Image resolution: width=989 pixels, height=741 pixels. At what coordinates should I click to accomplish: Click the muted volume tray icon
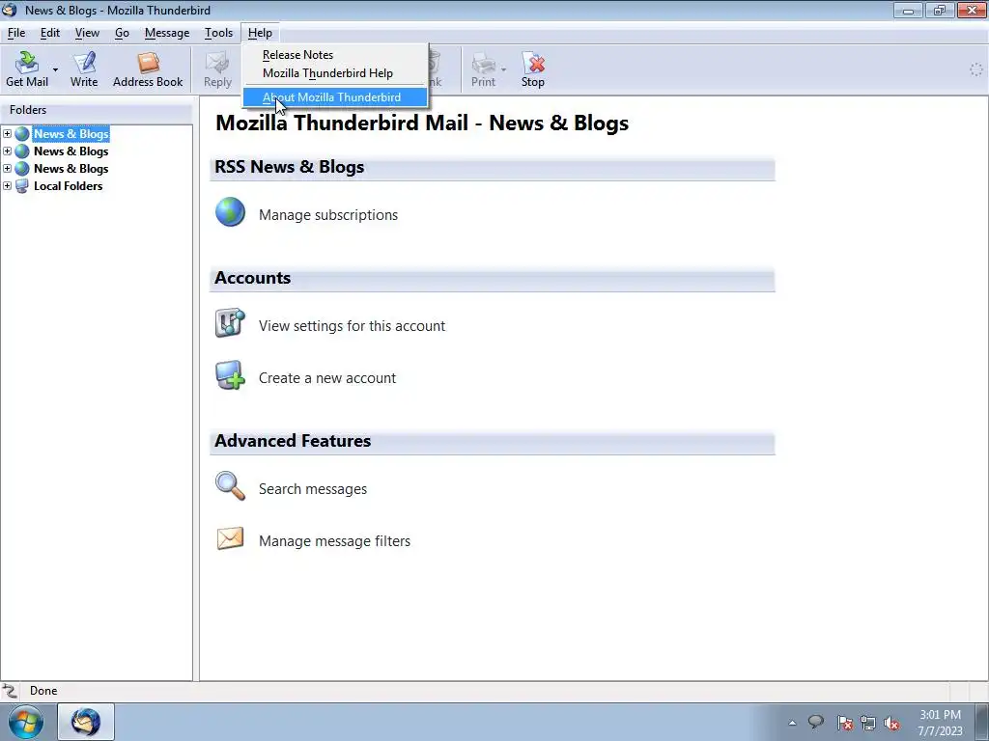[891, 723]
